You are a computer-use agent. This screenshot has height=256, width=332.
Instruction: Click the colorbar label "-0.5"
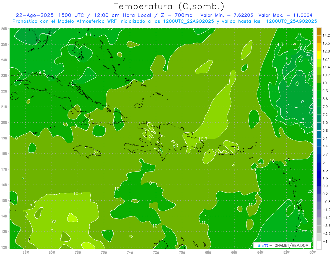tap(326, 202)
